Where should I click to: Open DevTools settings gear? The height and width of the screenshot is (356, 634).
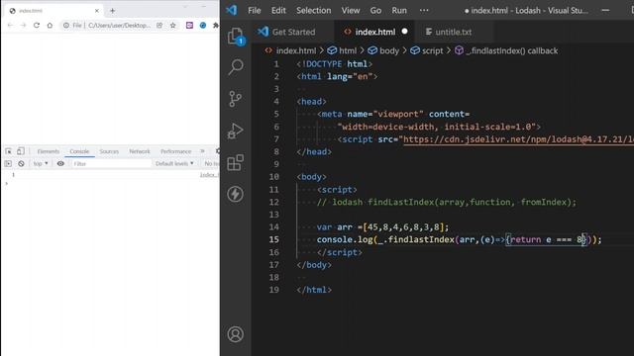[x=218, y=151]
